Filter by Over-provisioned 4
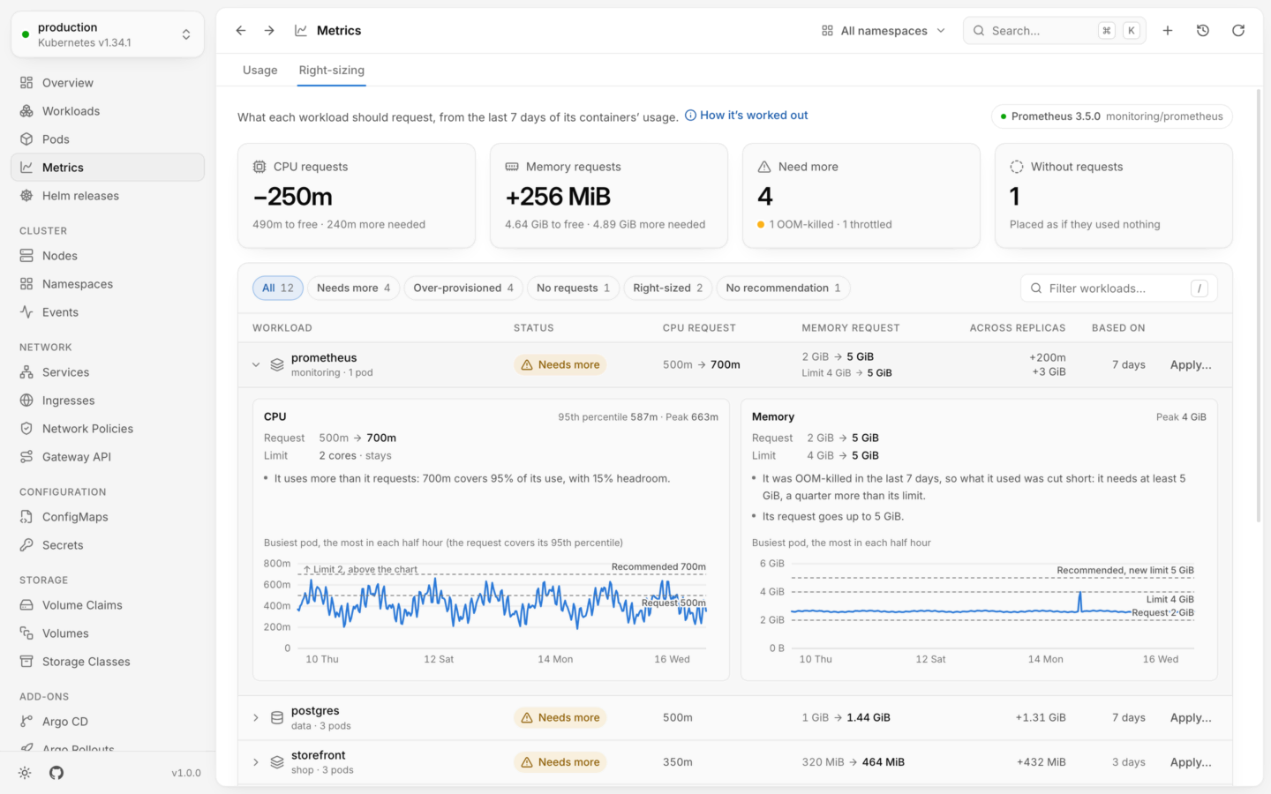 (463, 288)
